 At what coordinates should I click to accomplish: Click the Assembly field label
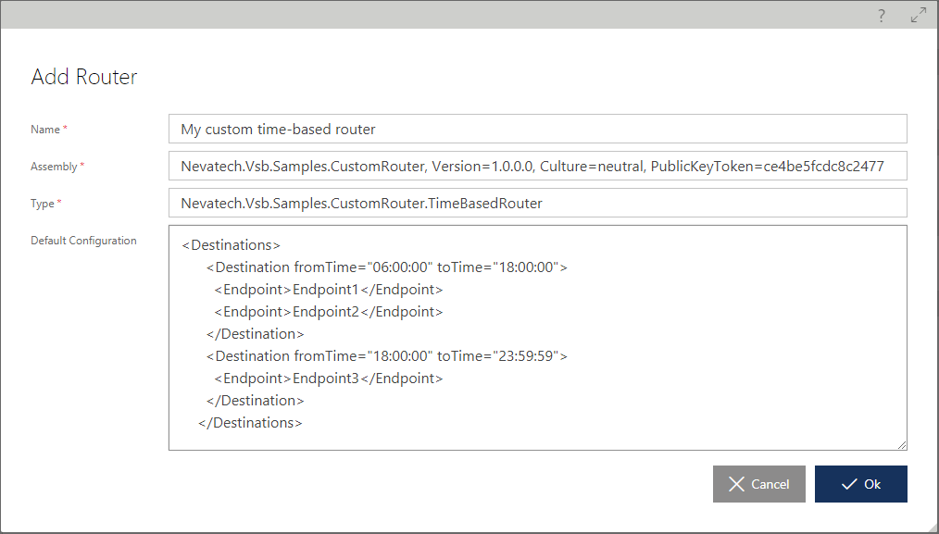54,167
